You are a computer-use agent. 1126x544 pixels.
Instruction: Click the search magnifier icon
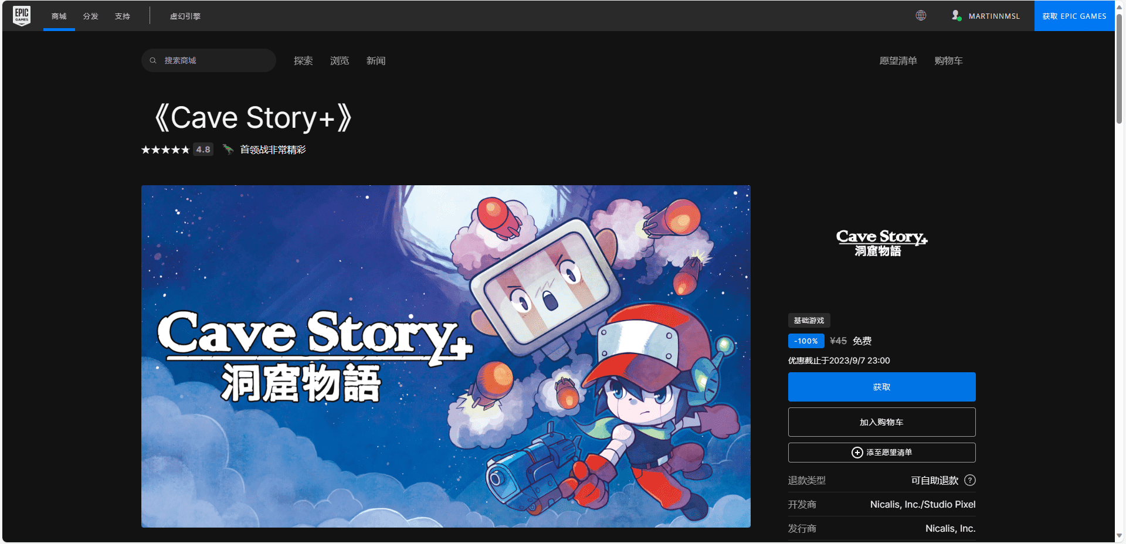153,60
